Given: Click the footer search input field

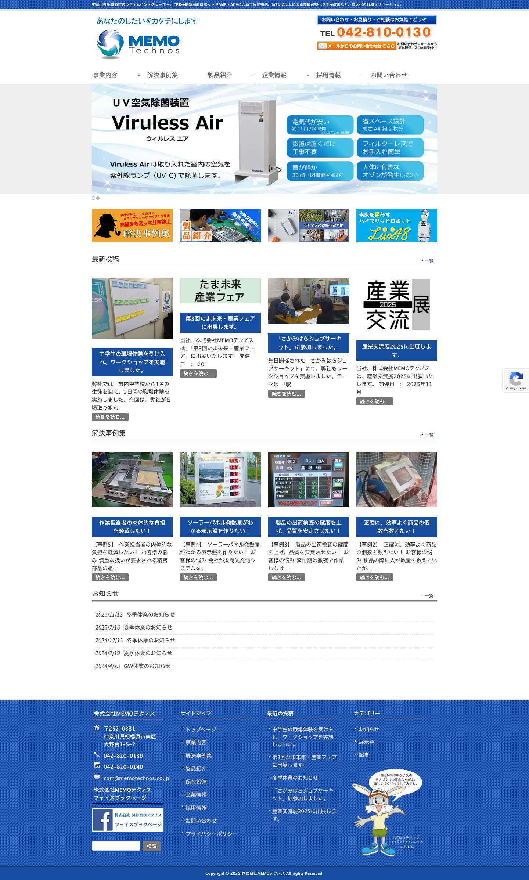Looking at the screenshot, I should coord(116,846).
